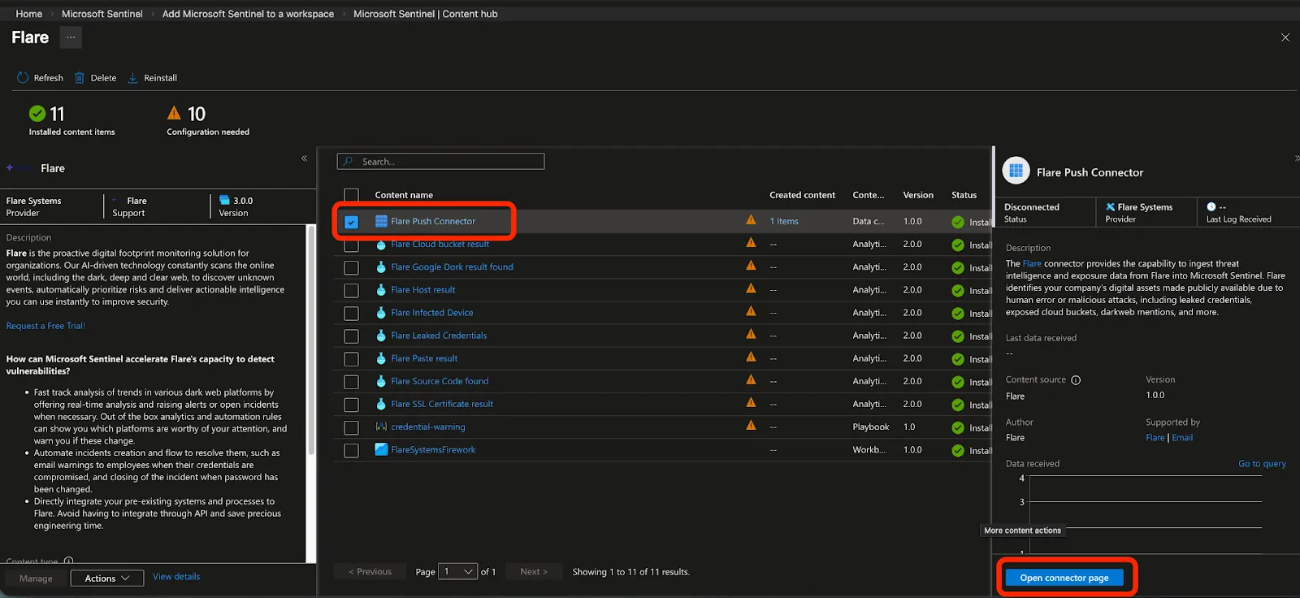Viewport: 1300px width, 598px height.
Task: Click the View details link
Action: click(176, 577)
